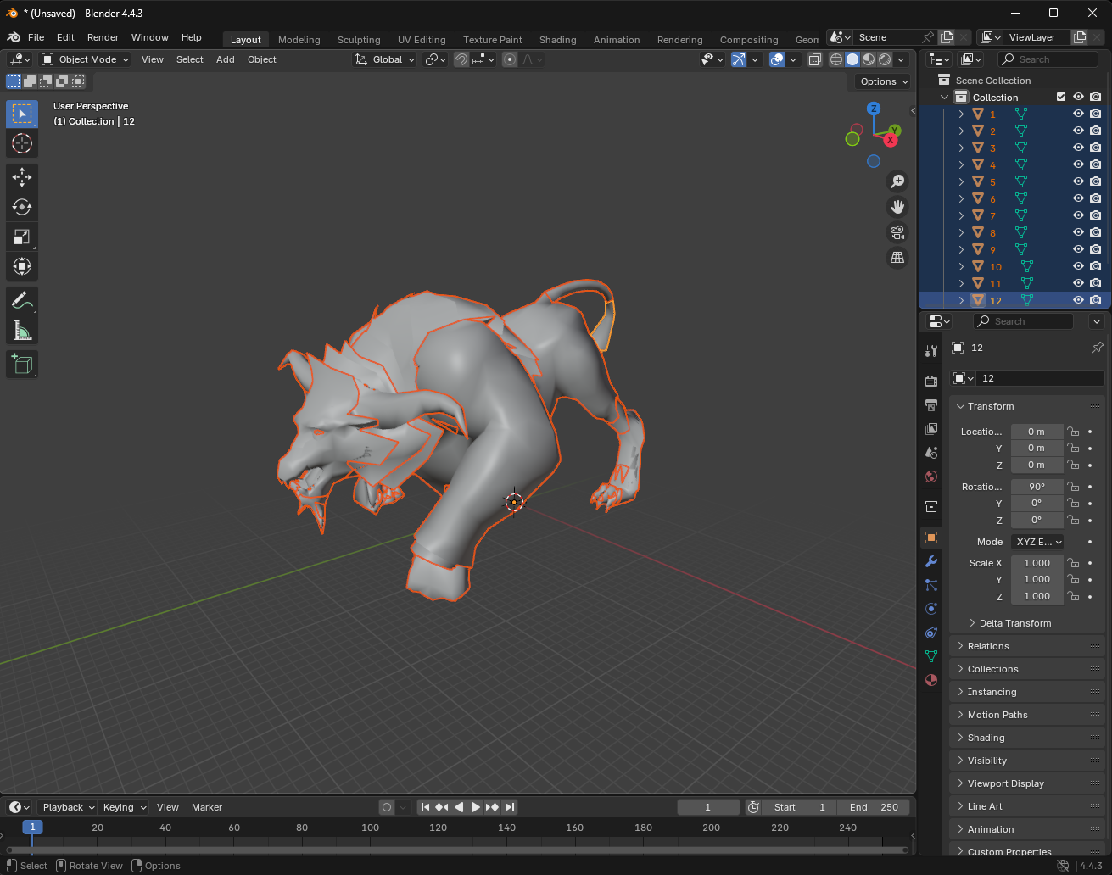
Task: Switch to the Sculpting workspace tab
Action: point(359,40)
